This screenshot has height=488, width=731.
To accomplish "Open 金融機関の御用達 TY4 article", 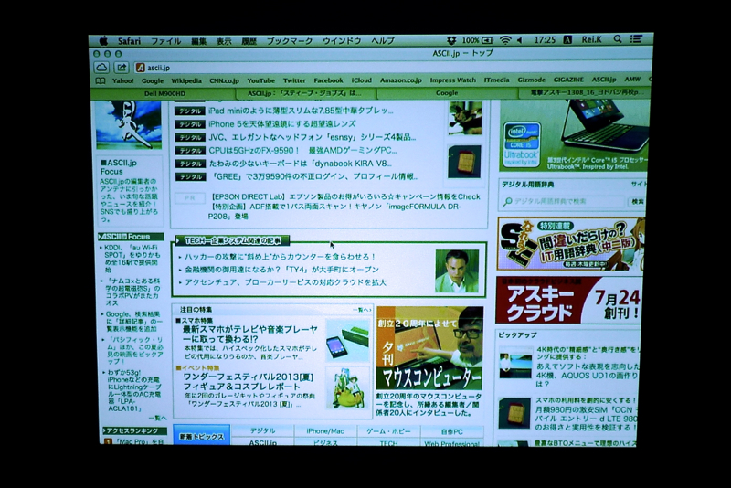I will 281,270.
